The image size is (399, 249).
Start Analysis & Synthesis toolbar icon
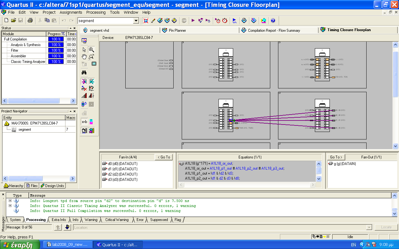tap(201, 21)
